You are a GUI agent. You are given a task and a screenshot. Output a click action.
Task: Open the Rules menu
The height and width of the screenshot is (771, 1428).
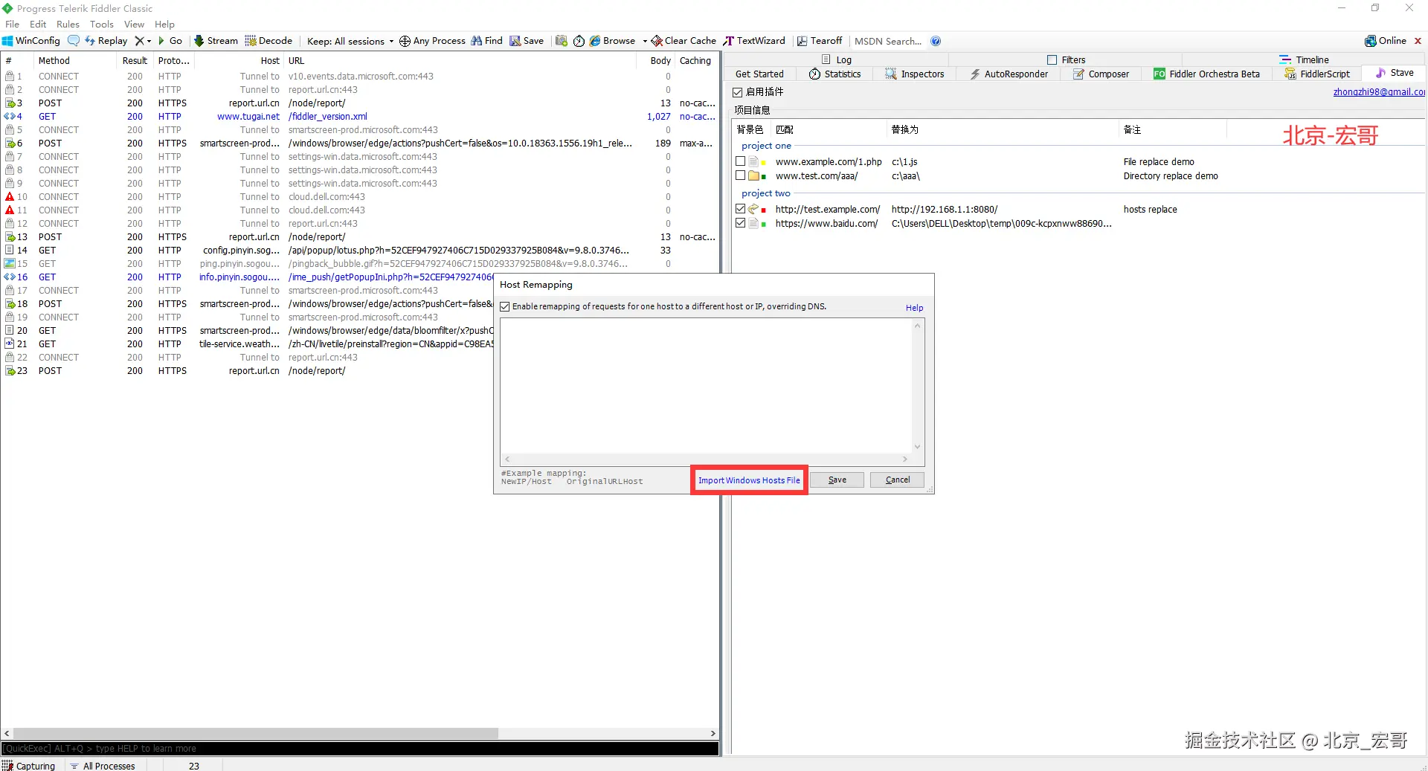[68, 25]
